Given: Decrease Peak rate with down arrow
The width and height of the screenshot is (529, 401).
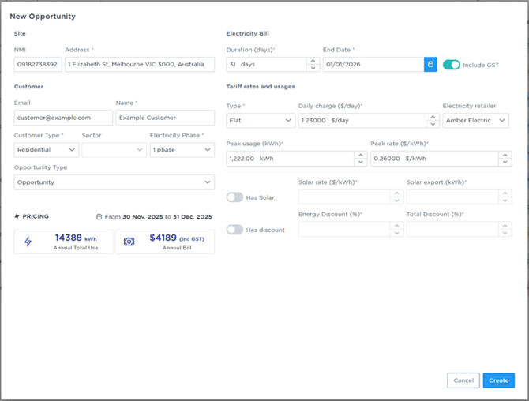Looking at the screenshot, I should (505, 162).
